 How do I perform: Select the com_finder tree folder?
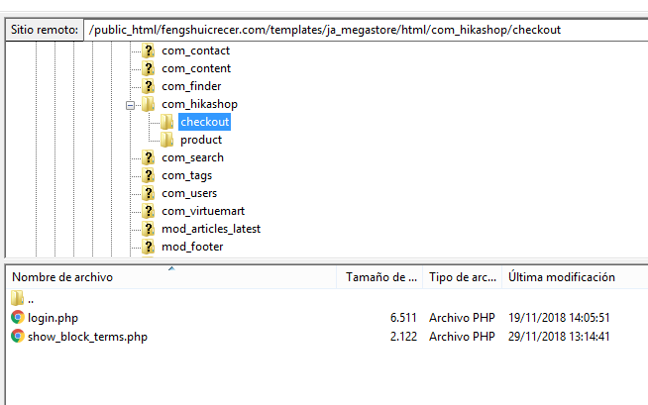191,86
